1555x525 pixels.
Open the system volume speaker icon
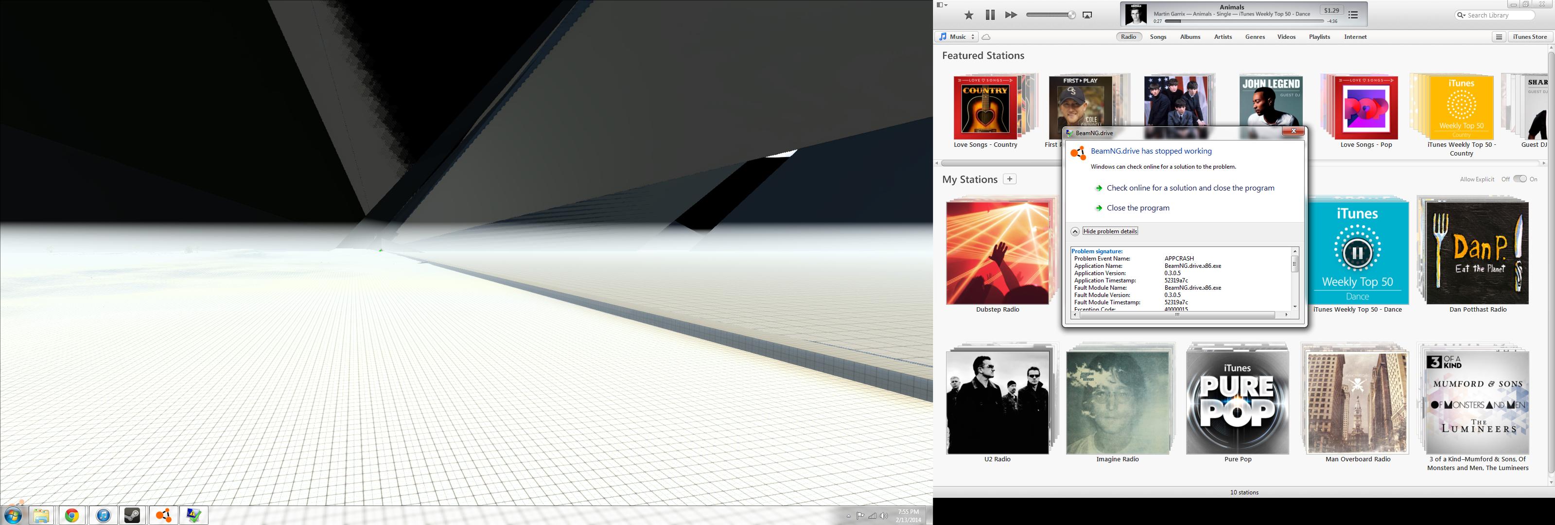(884, 516)
